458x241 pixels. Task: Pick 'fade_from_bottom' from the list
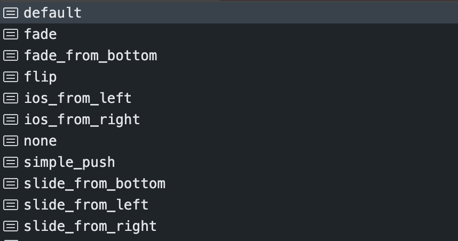tap(90, 55)
